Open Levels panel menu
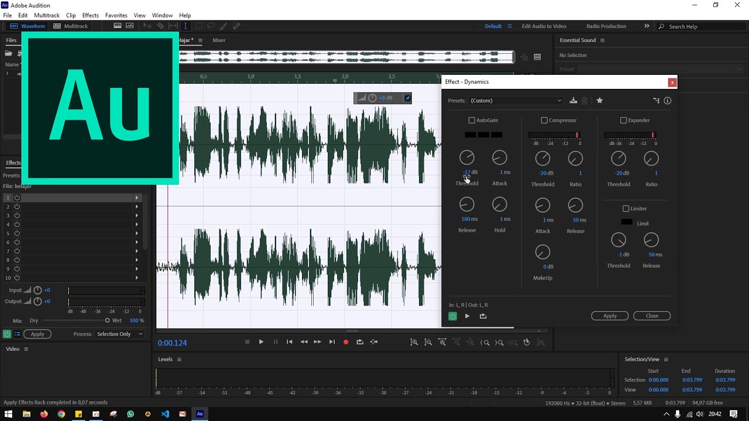 coord(179,360)
